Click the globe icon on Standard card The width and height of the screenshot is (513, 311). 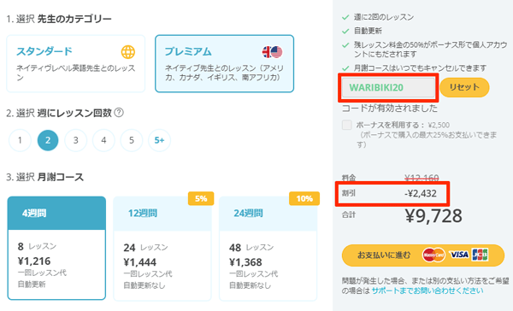(128, 52)
